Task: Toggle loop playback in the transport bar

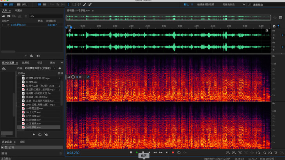Action: 179,152
